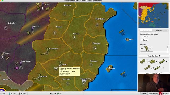Switch to the Players tab
Viewport: 170px width, 95px height.
click(x=159, y=30)
